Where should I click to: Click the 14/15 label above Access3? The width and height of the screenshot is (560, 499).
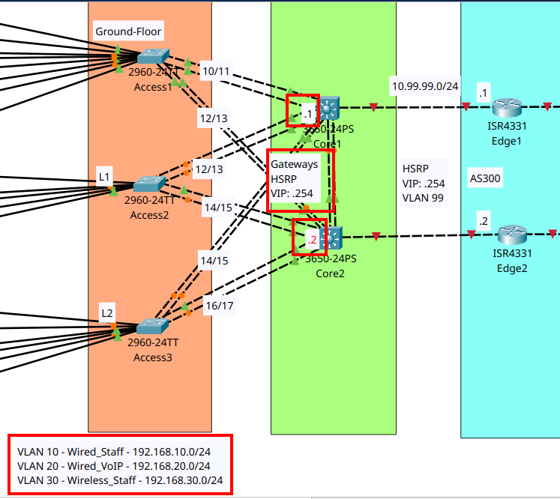(x=214, y=261)
